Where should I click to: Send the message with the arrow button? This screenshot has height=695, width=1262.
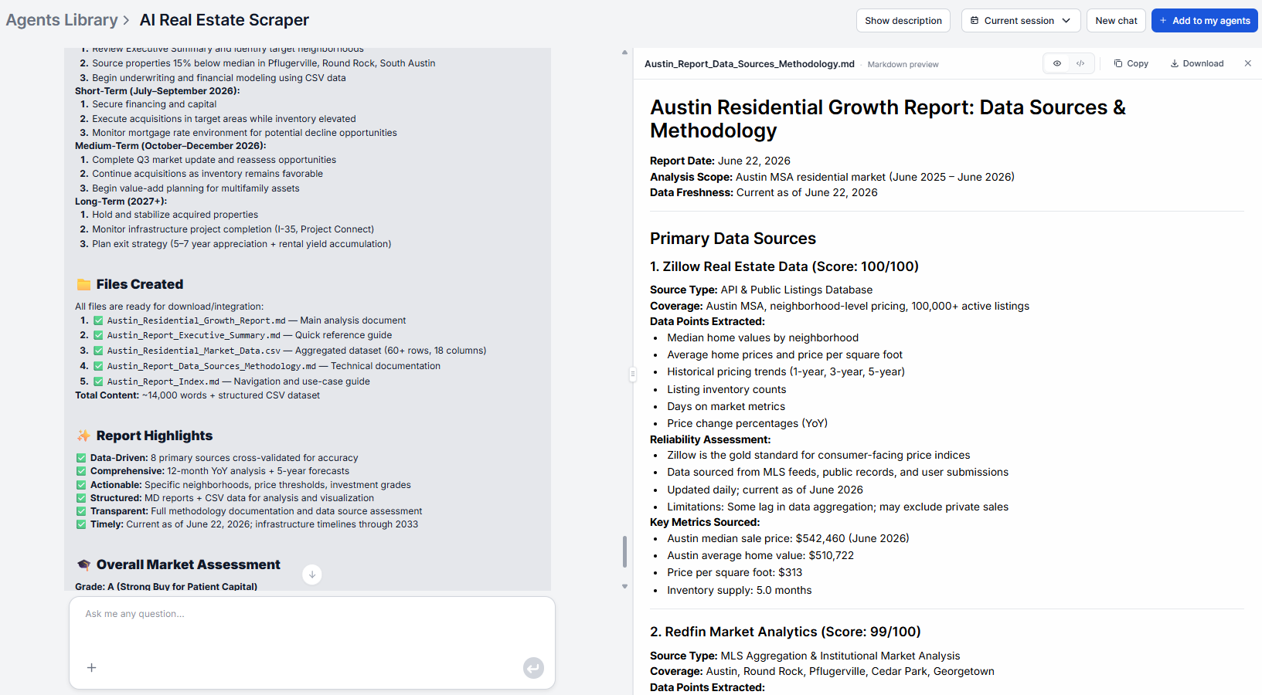pos(533,668)
